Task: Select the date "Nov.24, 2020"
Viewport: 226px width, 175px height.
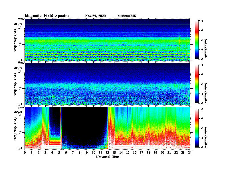Action: tap(95, 16)
